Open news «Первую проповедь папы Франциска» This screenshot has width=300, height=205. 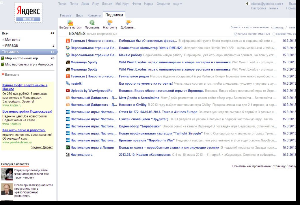tap(31, 174)
